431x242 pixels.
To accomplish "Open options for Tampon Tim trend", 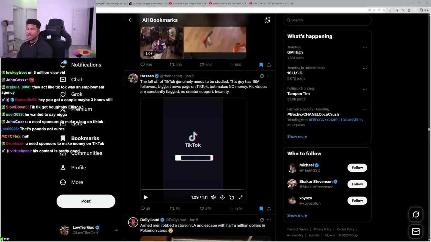I will tap(365, 89).
